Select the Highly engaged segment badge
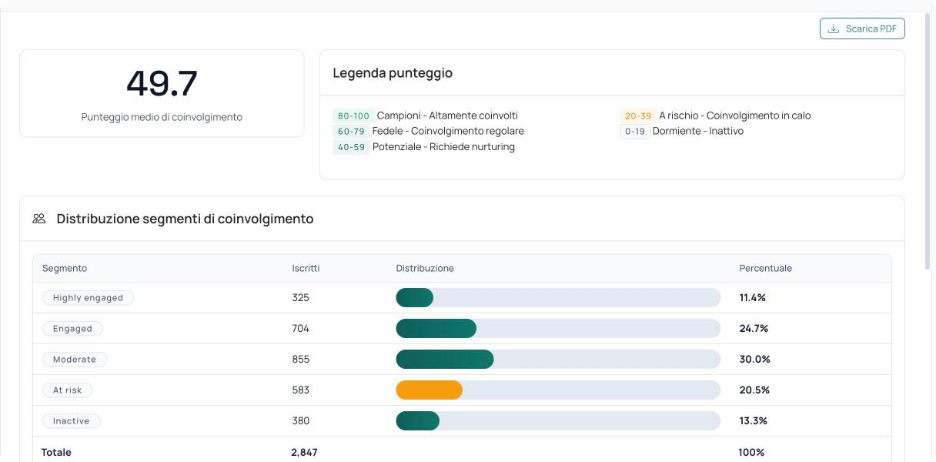936x462 pixels. (x=88, y=298)
